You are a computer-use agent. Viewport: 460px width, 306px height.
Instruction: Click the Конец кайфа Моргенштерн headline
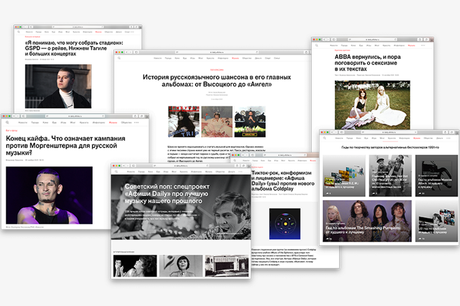tap(66, 146)
